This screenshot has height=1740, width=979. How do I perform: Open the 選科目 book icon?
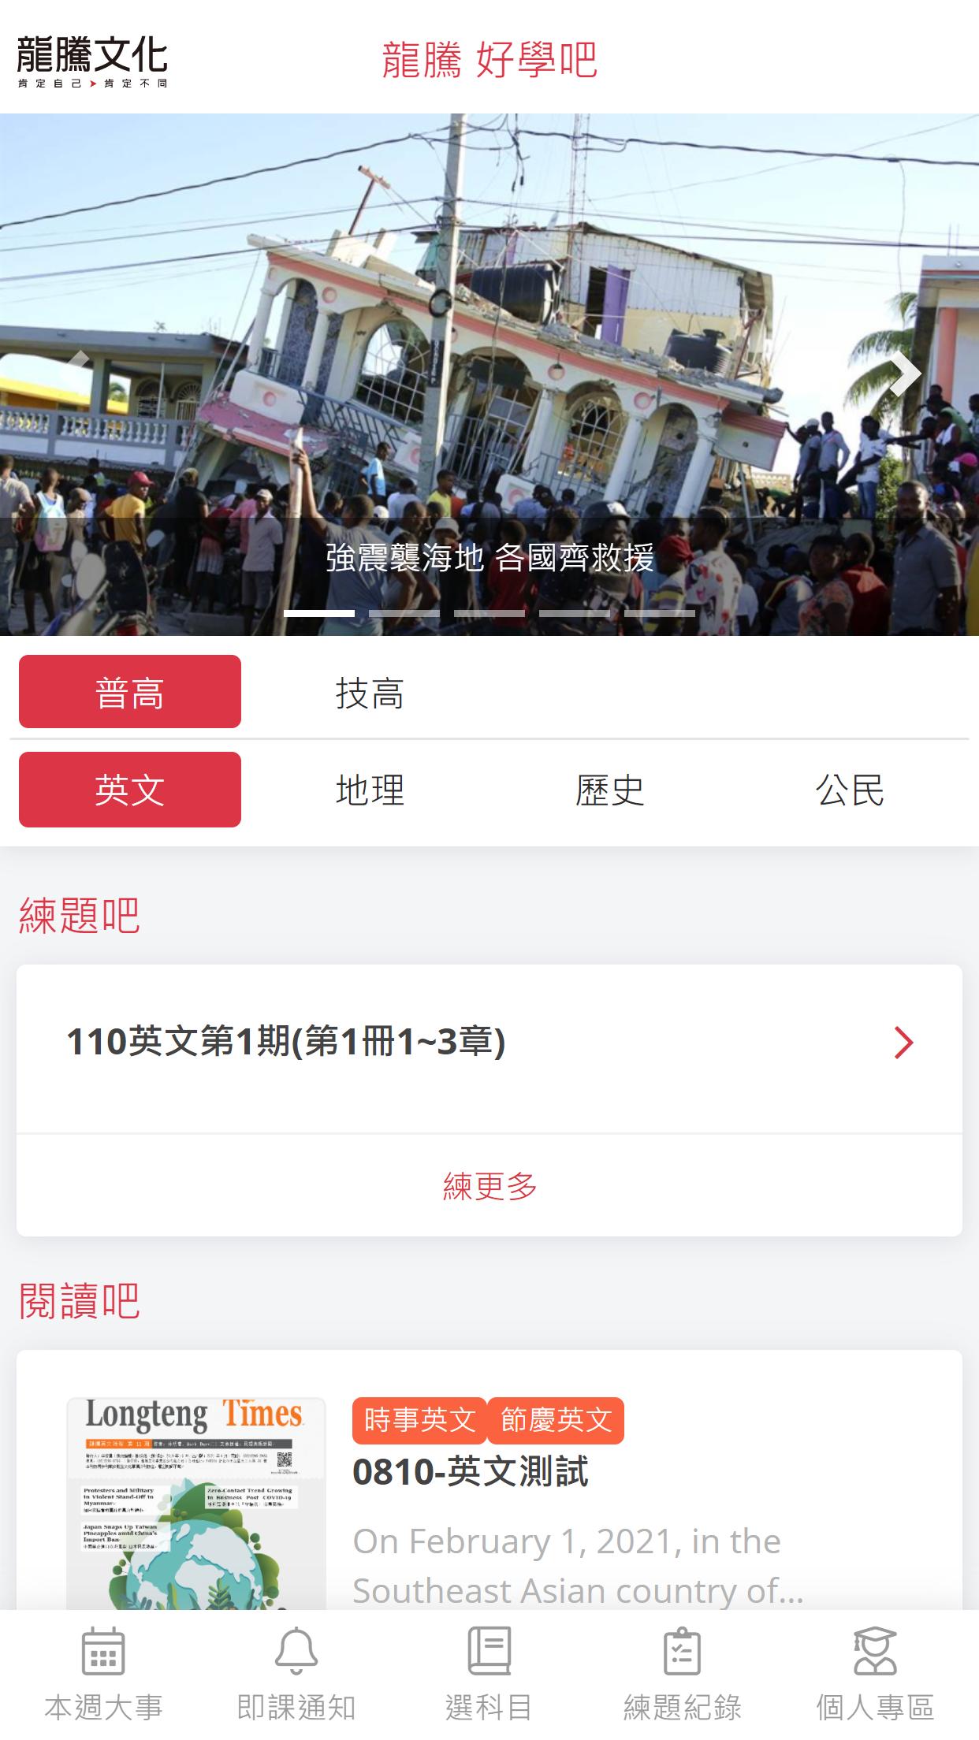[489, 1651]
